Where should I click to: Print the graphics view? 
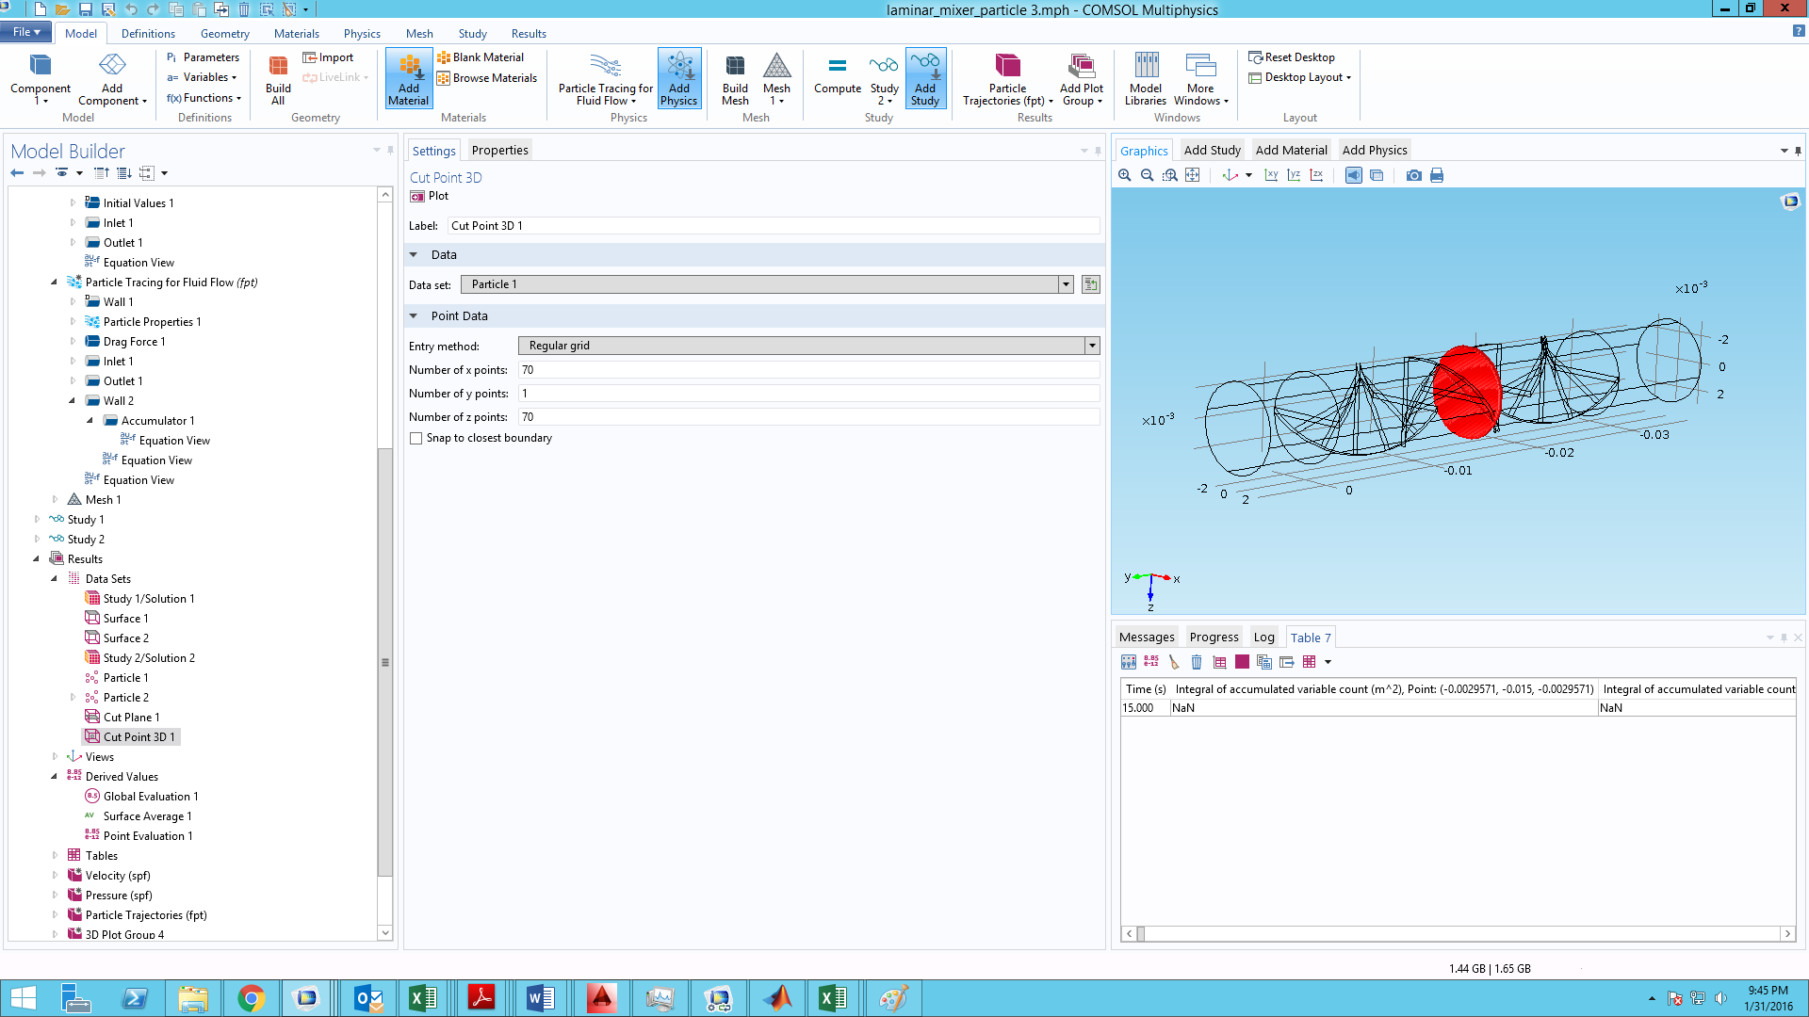tap(1437, 175)
